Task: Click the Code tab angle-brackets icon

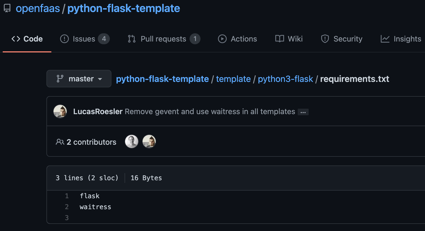Action: (16, 39)
